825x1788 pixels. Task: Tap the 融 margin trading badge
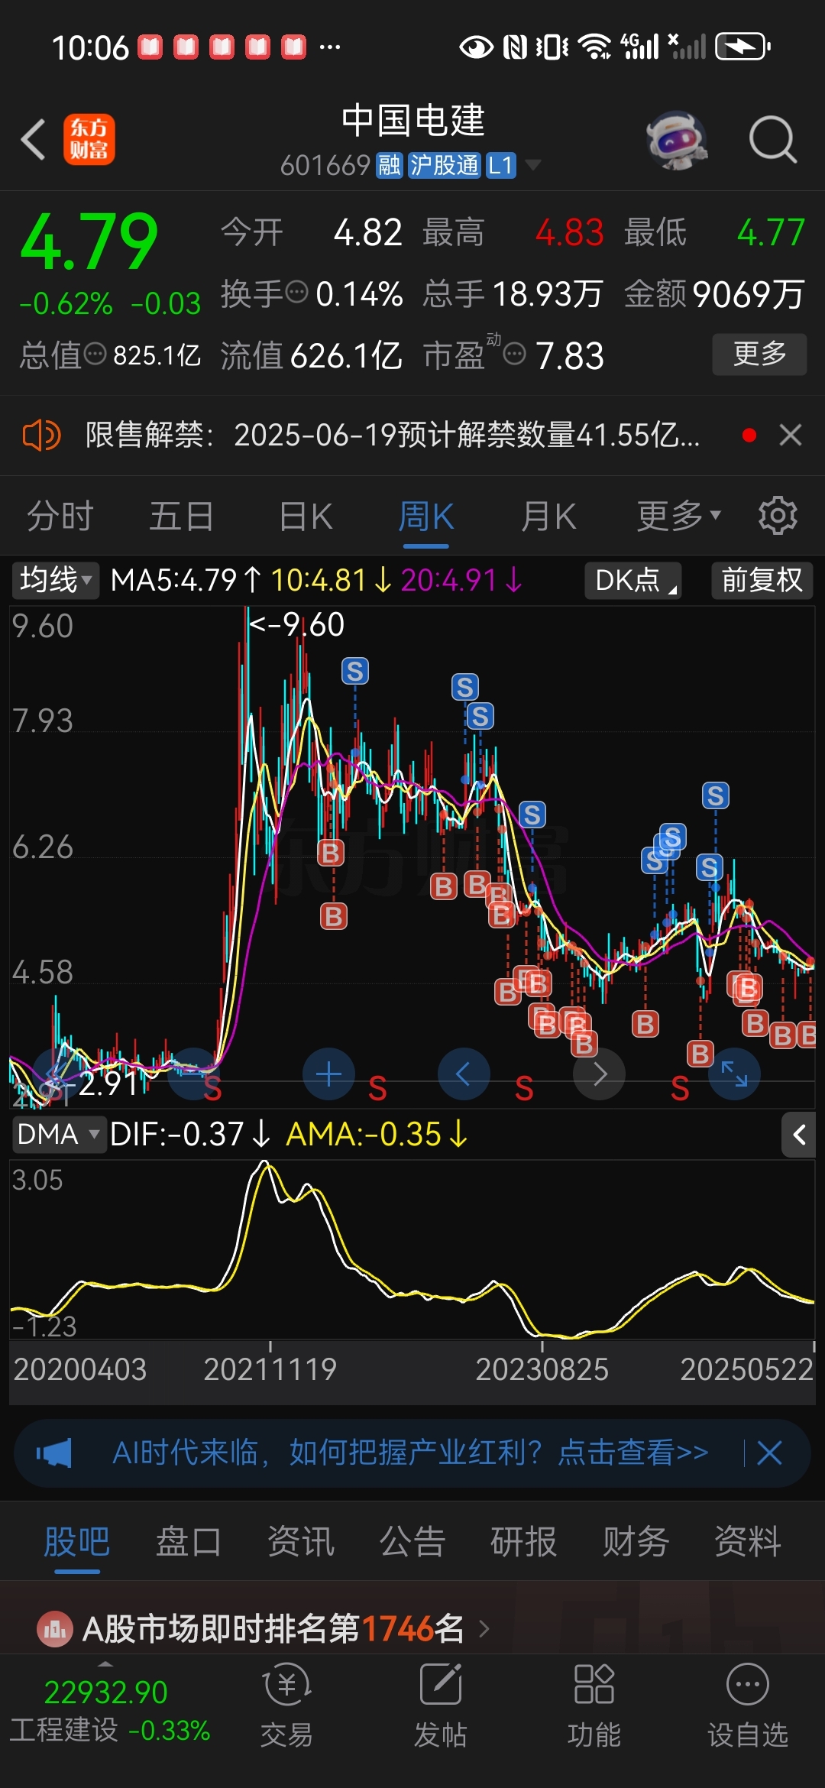389,165
